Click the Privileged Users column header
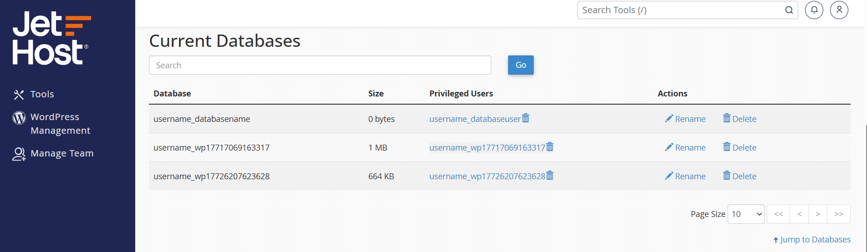867x252 pixels. click(461, 93)
